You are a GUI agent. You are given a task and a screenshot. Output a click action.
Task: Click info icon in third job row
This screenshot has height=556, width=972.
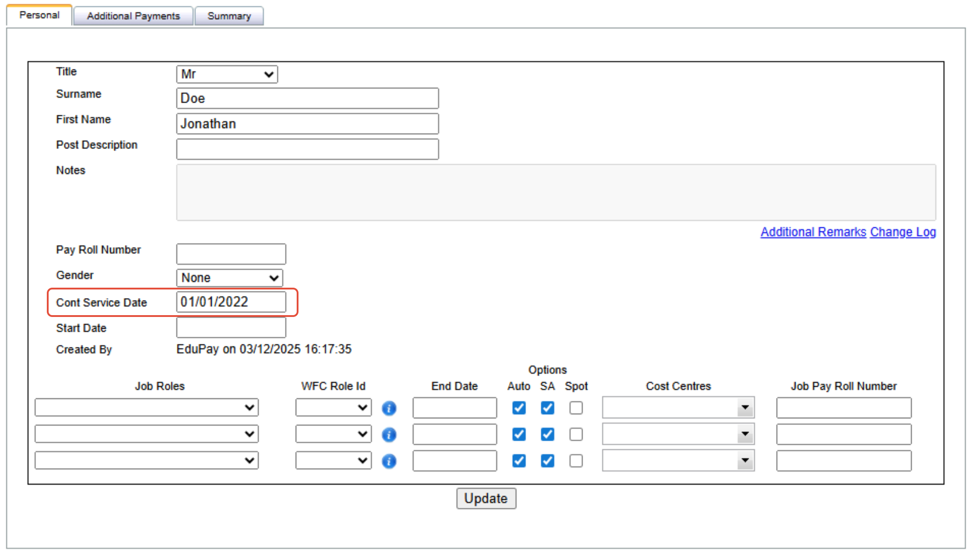pyautogui.click(x=389, y=461)
